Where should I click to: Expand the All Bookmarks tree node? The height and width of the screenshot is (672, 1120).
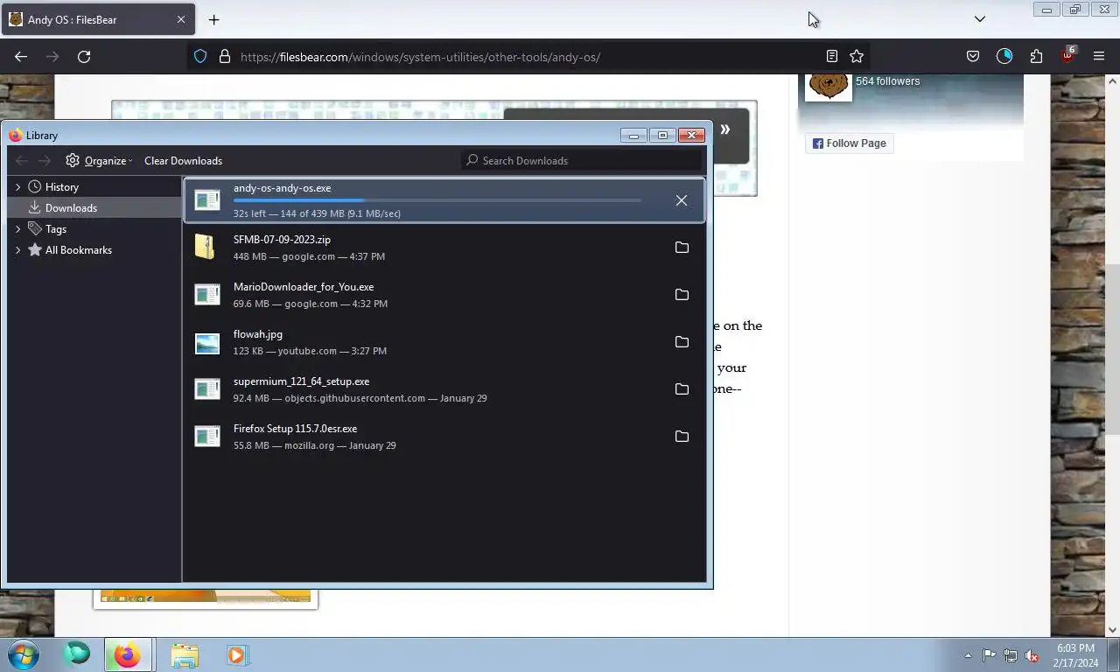pos(17,250)
